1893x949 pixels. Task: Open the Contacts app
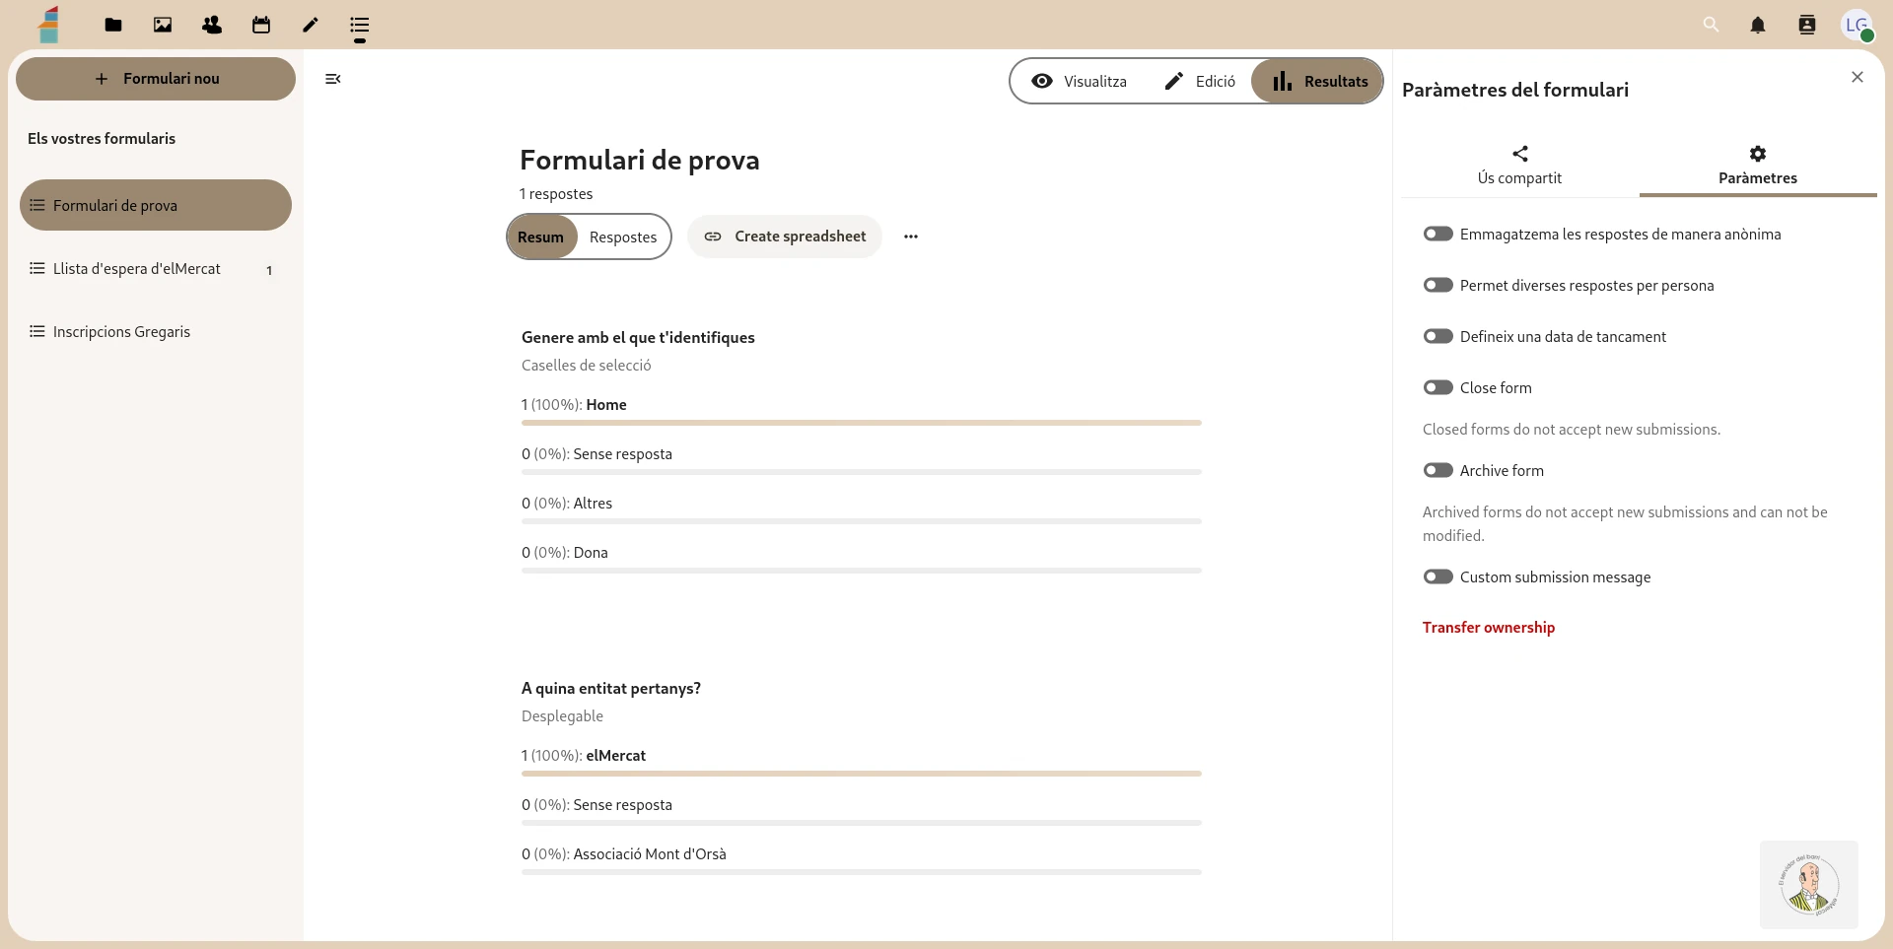click(x=211, y=25)
